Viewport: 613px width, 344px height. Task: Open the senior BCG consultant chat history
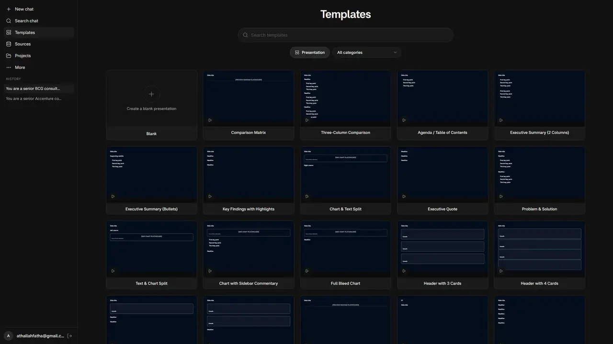click(x=39, y=89)
